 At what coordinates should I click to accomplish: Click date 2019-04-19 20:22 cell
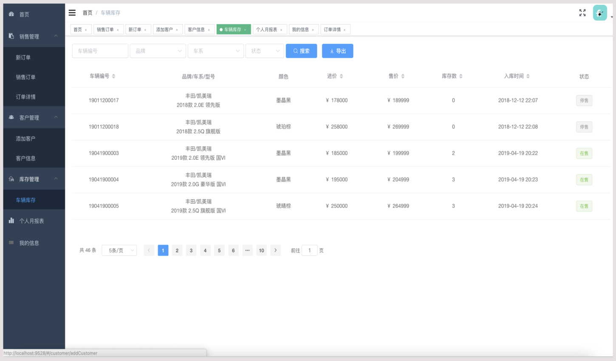coord(518,153)
